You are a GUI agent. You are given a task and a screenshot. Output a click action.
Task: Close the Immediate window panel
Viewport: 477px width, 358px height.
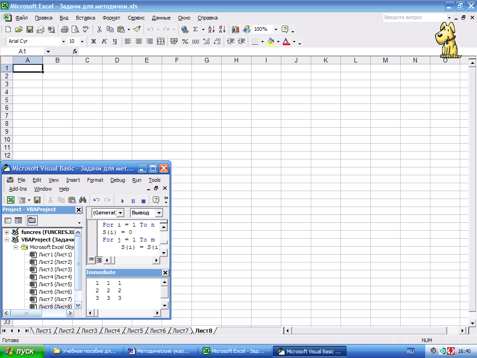click(x=165, y=272)
